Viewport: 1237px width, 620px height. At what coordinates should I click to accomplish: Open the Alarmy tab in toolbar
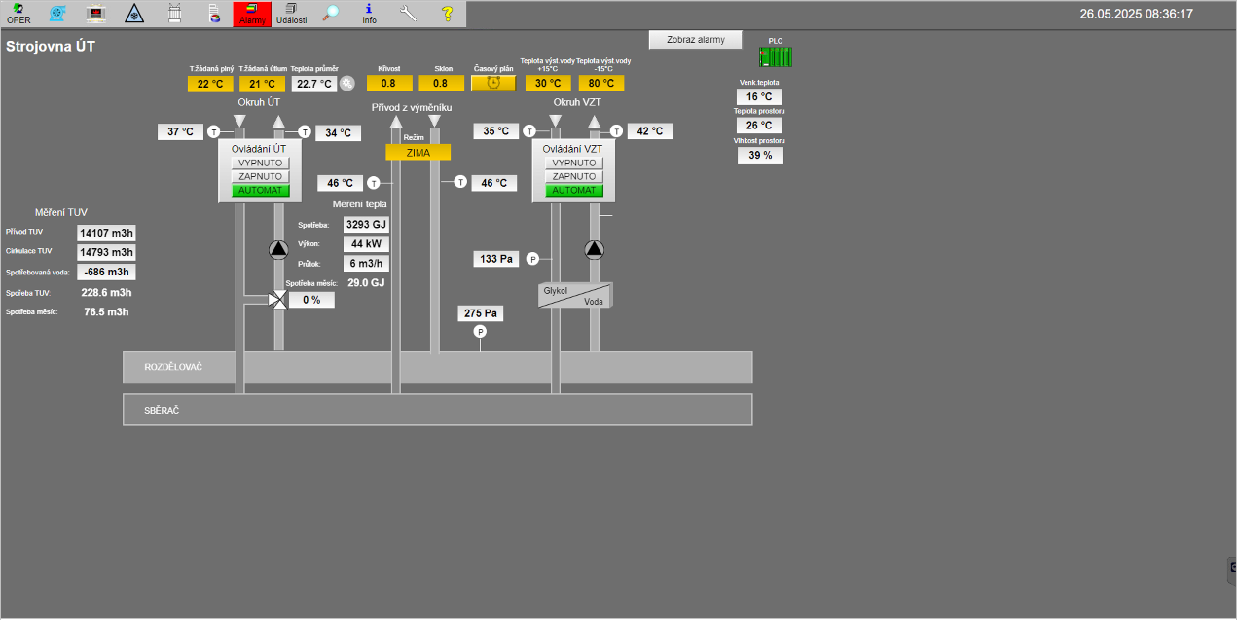click(252, 14)
